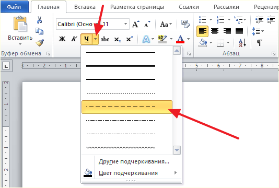
Task: Open the Change Case (Aa) dropdown
Action: click(x=166, y=24)
